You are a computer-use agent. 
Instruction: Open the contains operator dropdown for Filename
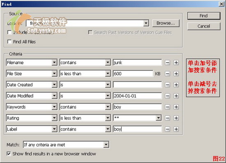point(108,62)
